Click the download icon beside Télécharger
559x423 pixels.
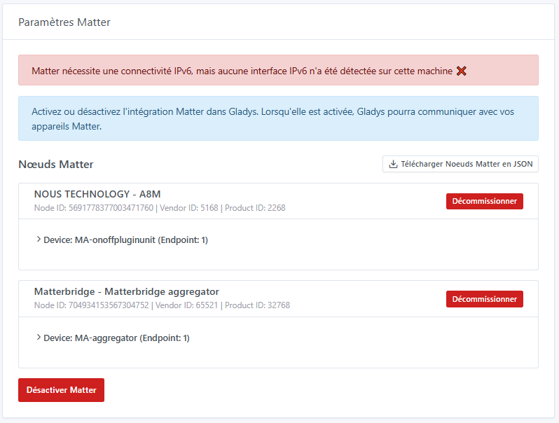tap(394, 165)
